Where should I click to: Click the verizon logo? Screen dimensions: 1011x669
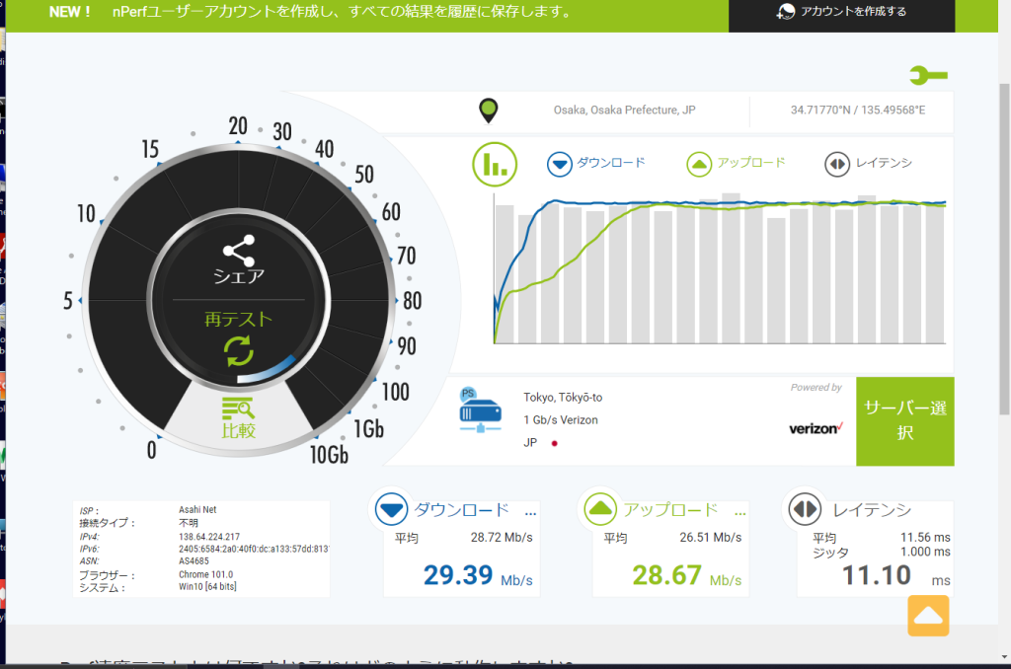point(817,428)
